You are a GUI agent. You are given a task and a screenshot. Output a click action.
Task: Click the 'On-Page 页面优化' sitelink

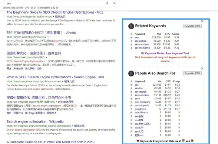pos(35,113)
